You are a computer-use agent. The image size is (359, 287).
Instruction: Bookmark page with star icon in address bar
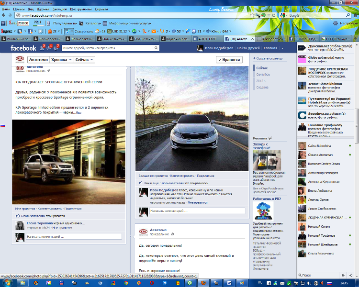(x=252, y=15)
